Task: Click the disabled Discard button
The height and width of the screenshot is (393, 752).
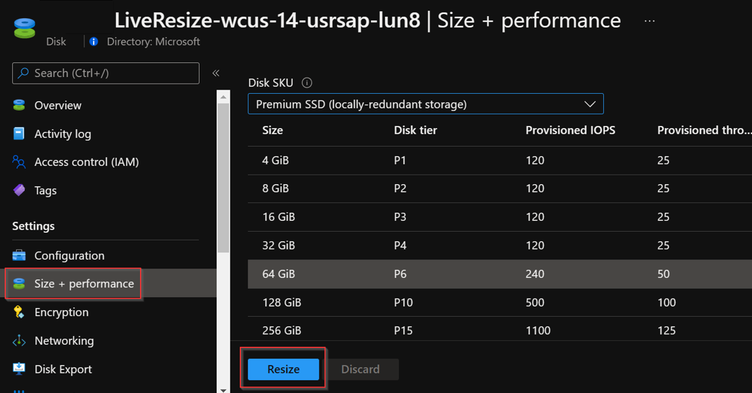Action: point(361,369)
